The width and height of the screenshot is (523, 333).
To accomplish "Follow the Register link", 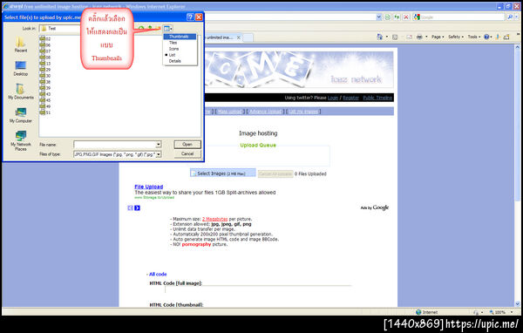I will [x=351, y=98].
